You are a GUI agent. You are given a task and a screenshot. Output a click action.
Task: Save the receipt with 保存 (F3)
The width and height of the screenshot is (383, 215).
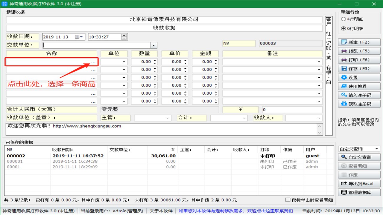tap(359, 68)
